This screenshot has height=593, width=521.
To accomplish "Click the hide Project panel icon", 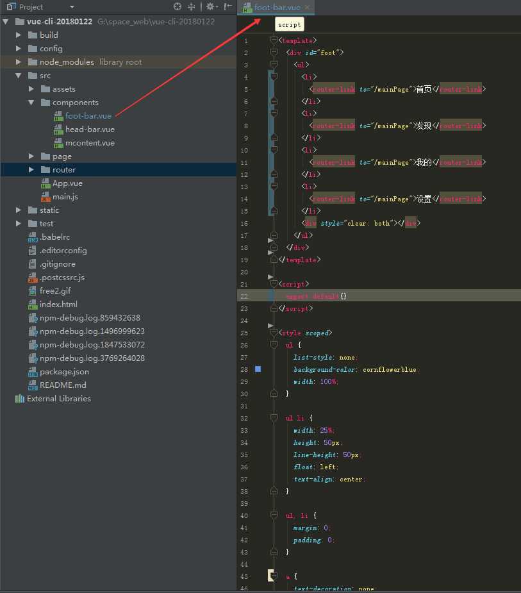I will click(227, 6).
